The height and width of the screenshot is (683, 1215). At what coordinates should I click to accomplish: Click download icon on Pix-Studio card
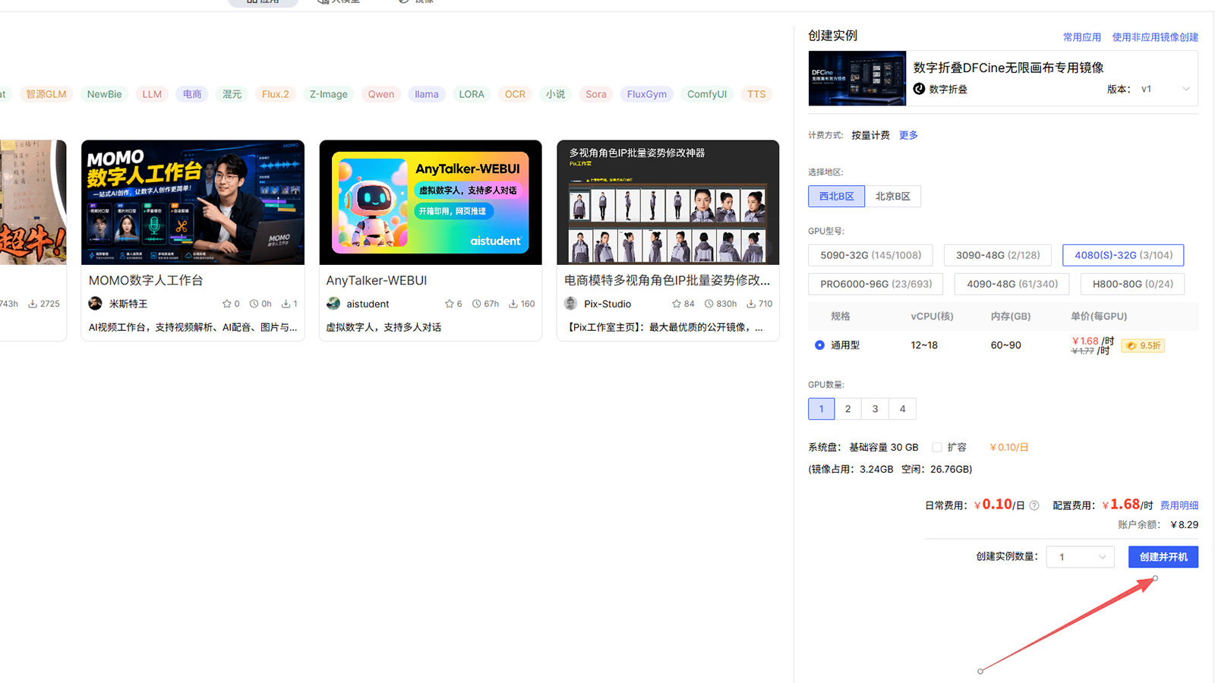[751, 304]
